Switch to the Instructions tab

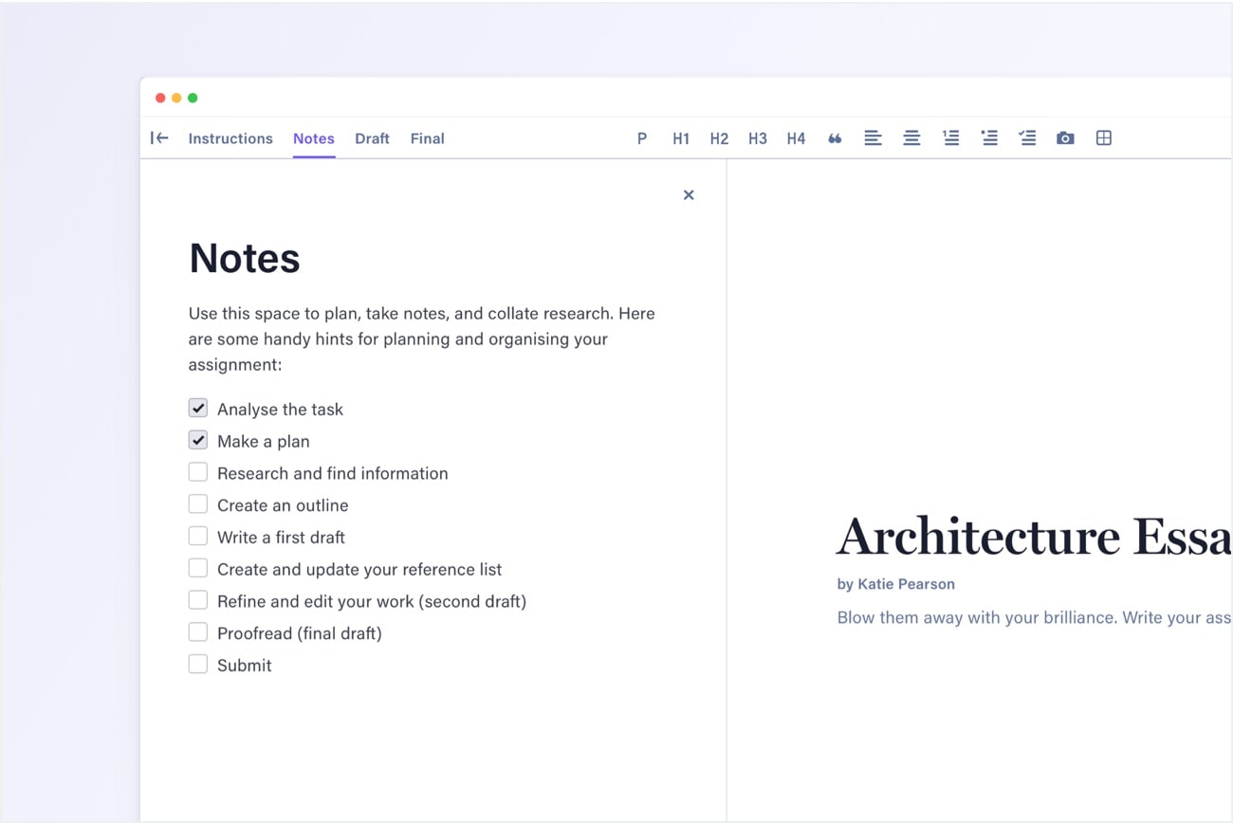(230, 138)
